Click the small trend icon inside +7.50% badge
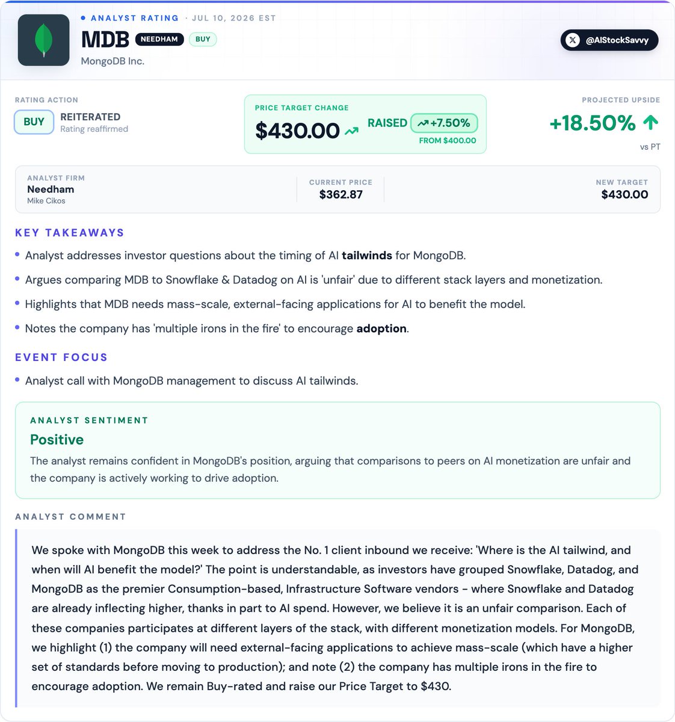Screen dimensions: 675x722 click(423, 123)
